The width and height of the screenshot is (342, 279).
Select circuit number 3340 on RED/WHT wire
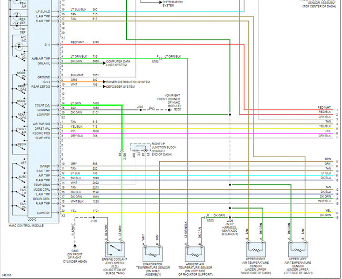(96, 42)
